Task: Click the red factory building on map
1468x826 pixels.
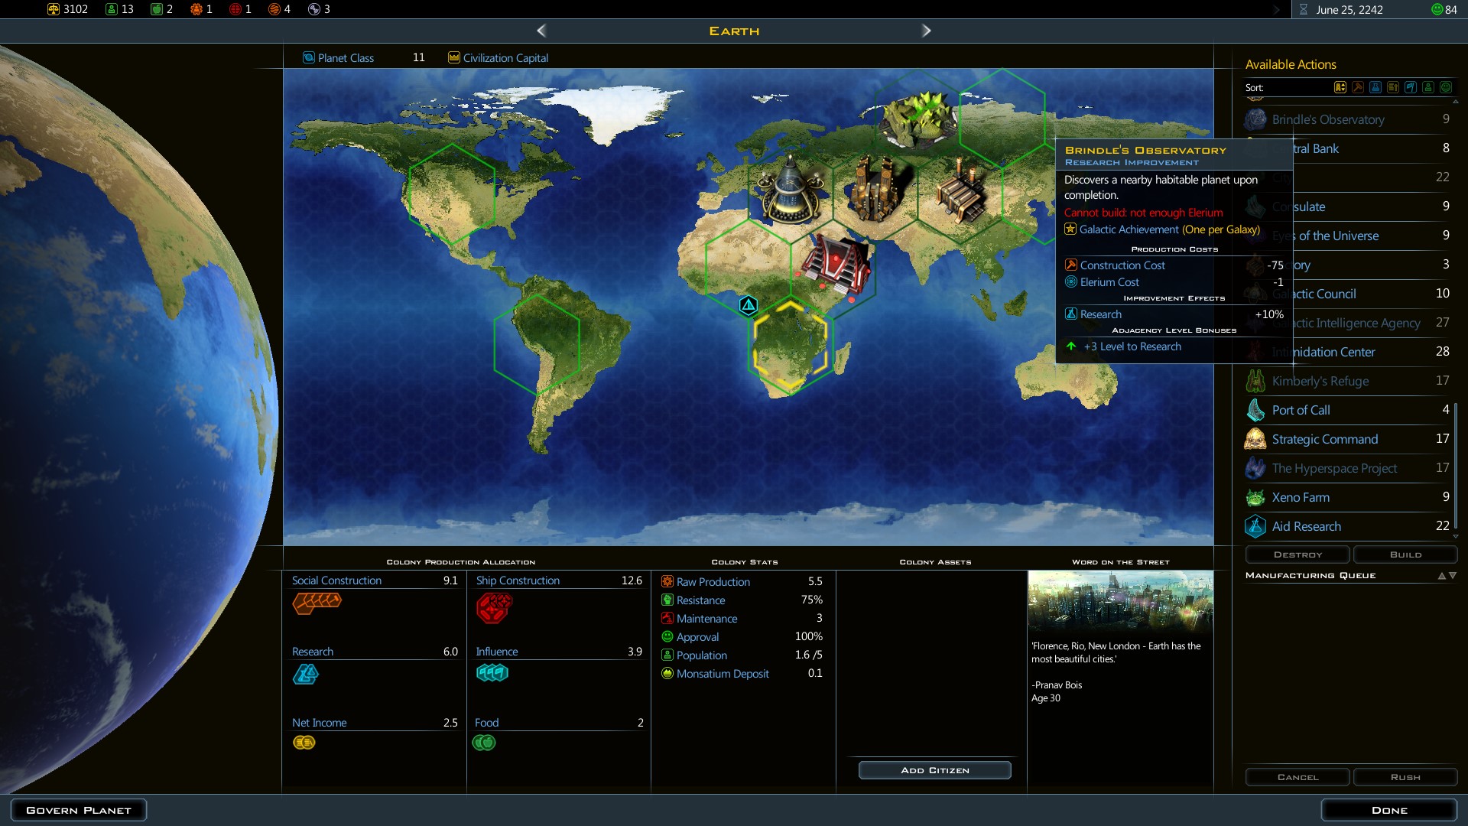Action: pos(836,262)
